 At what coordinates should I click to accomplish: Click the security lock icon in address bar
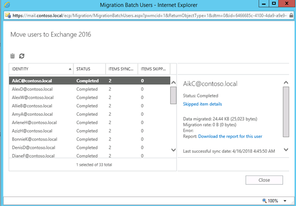(291, 15)
